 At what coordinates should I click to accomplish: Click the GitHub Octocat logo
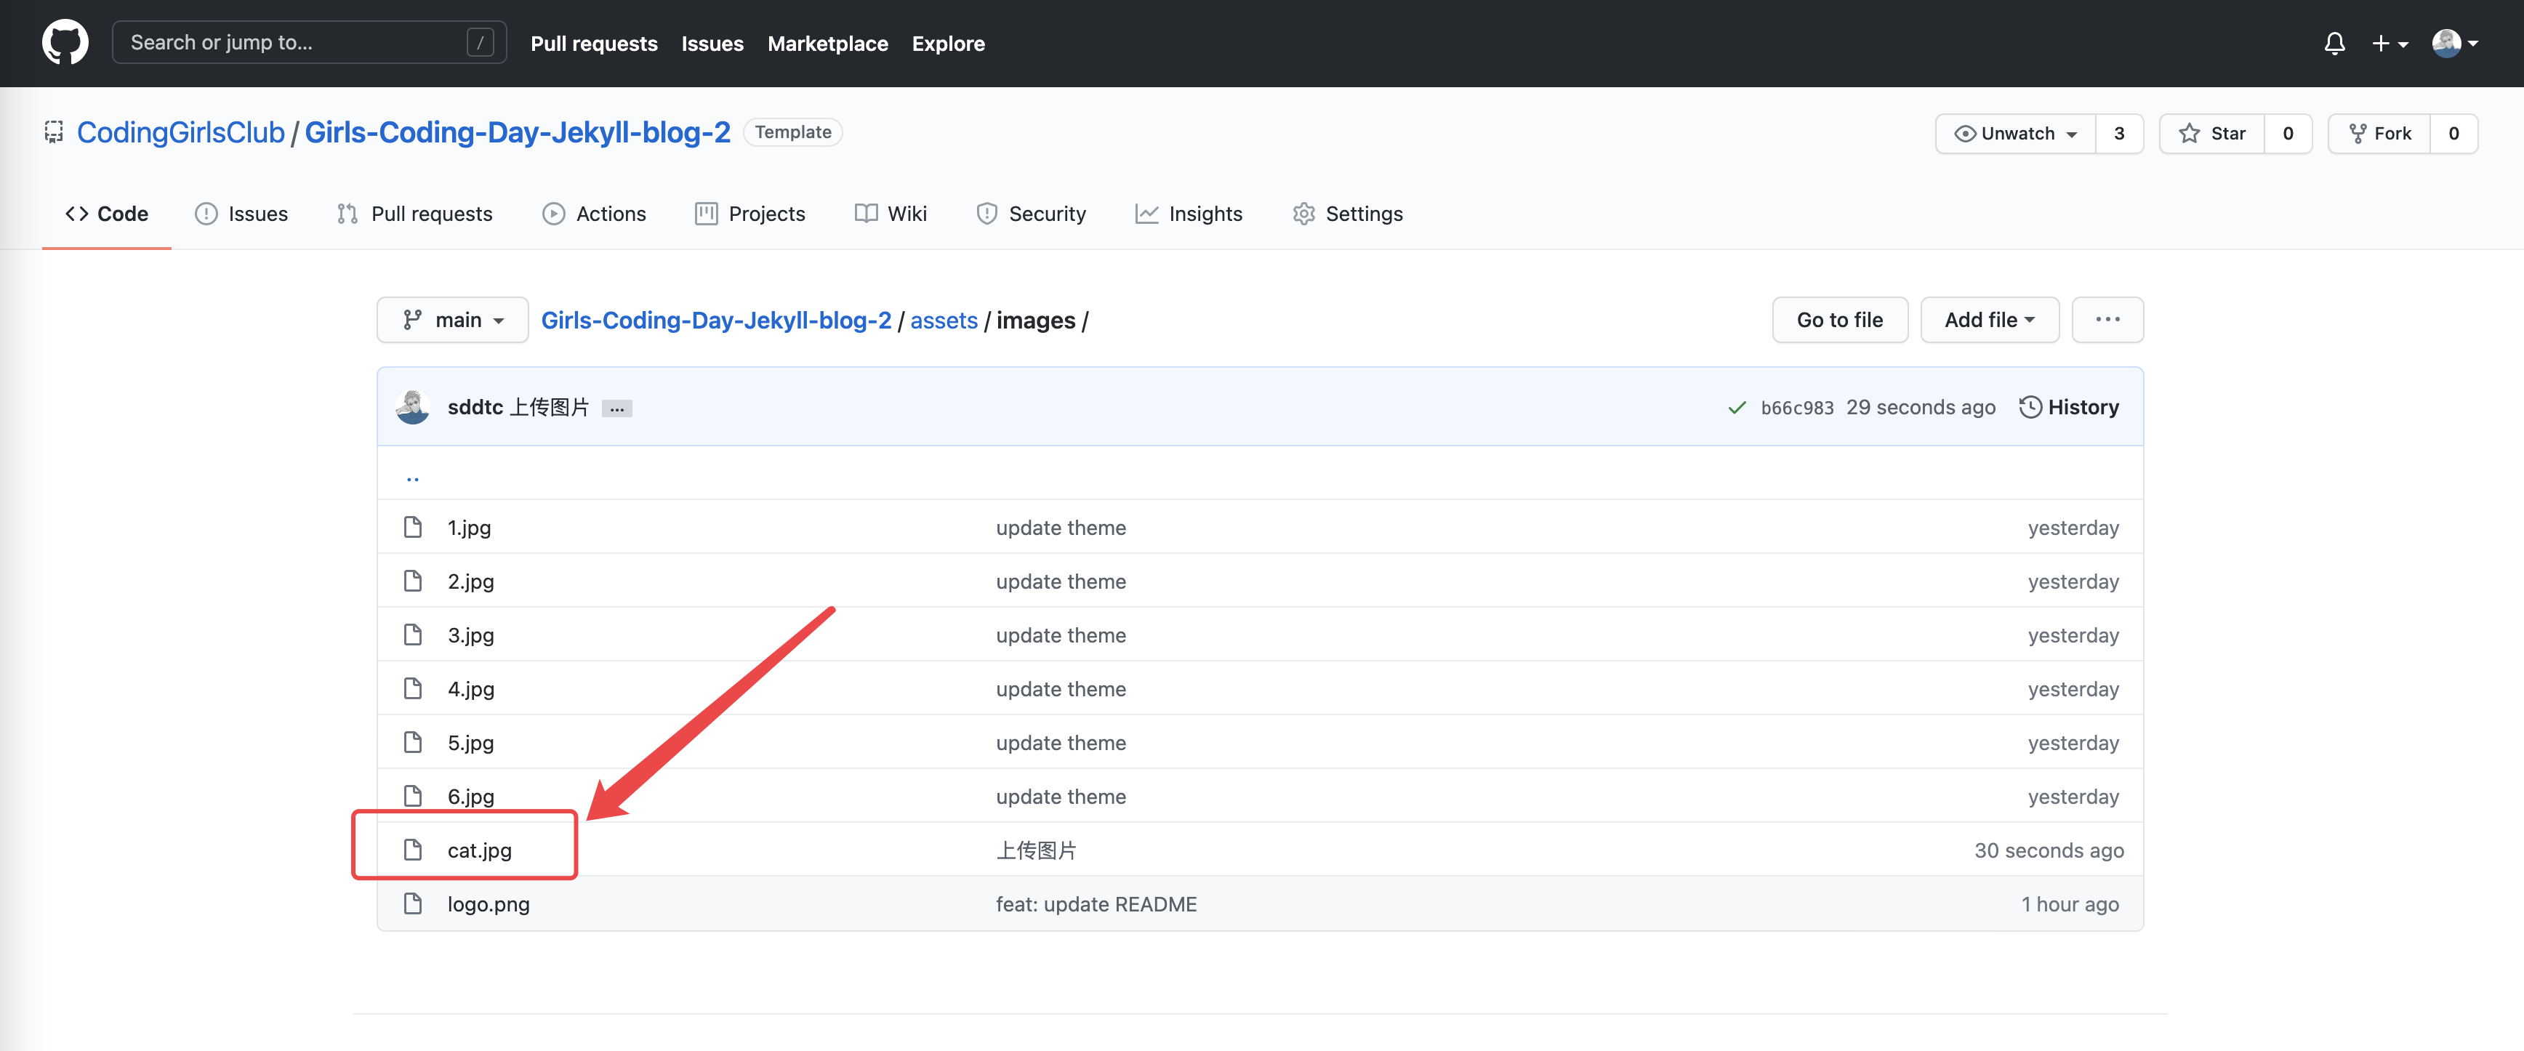(65, 43)
